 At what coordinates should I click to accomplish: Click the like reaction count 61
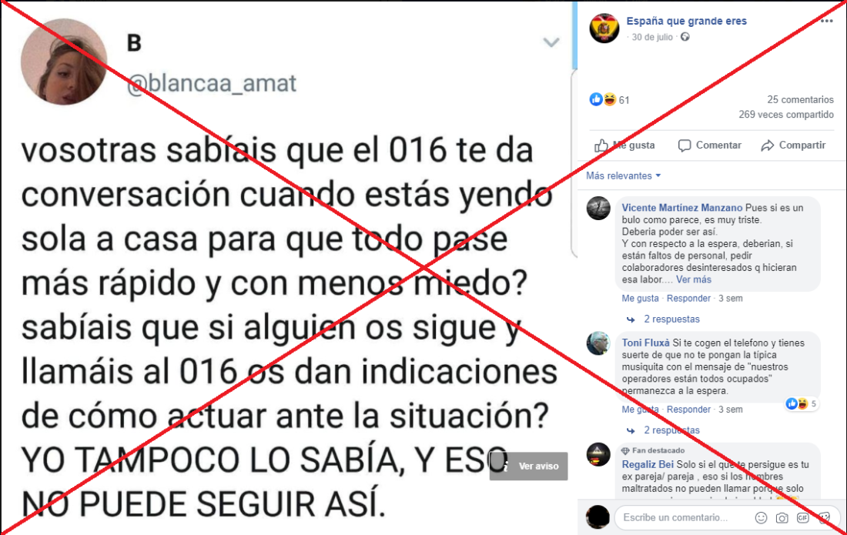[624, 100]
